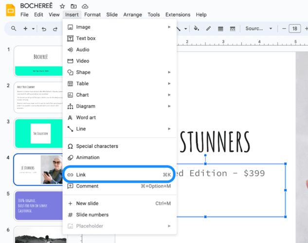
Task: Select Link in the Insert menu
Action: point(119,174)
